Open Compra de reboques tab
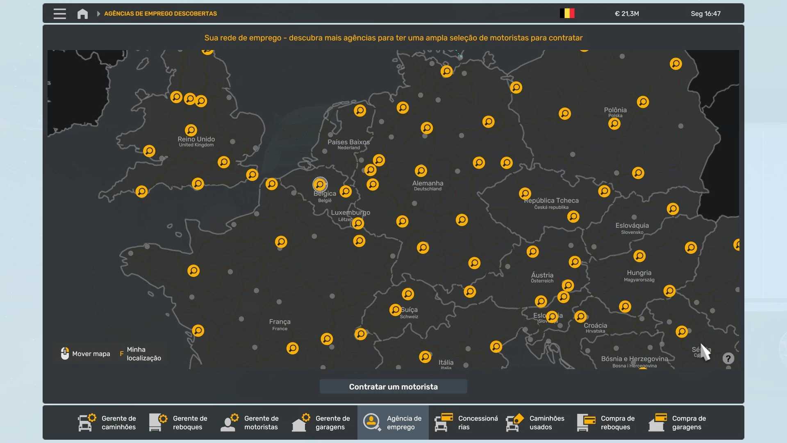Image resolution: width=787 pixels, height=443 pixels. click(x=607, y=422)
